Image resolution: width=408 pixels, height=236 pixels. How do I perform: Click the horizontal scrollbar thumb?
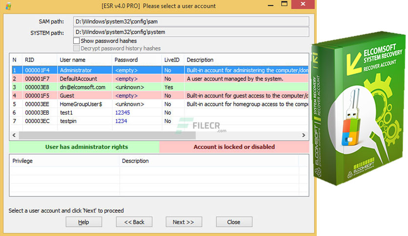pyautogui.click(x=107, y=135)
